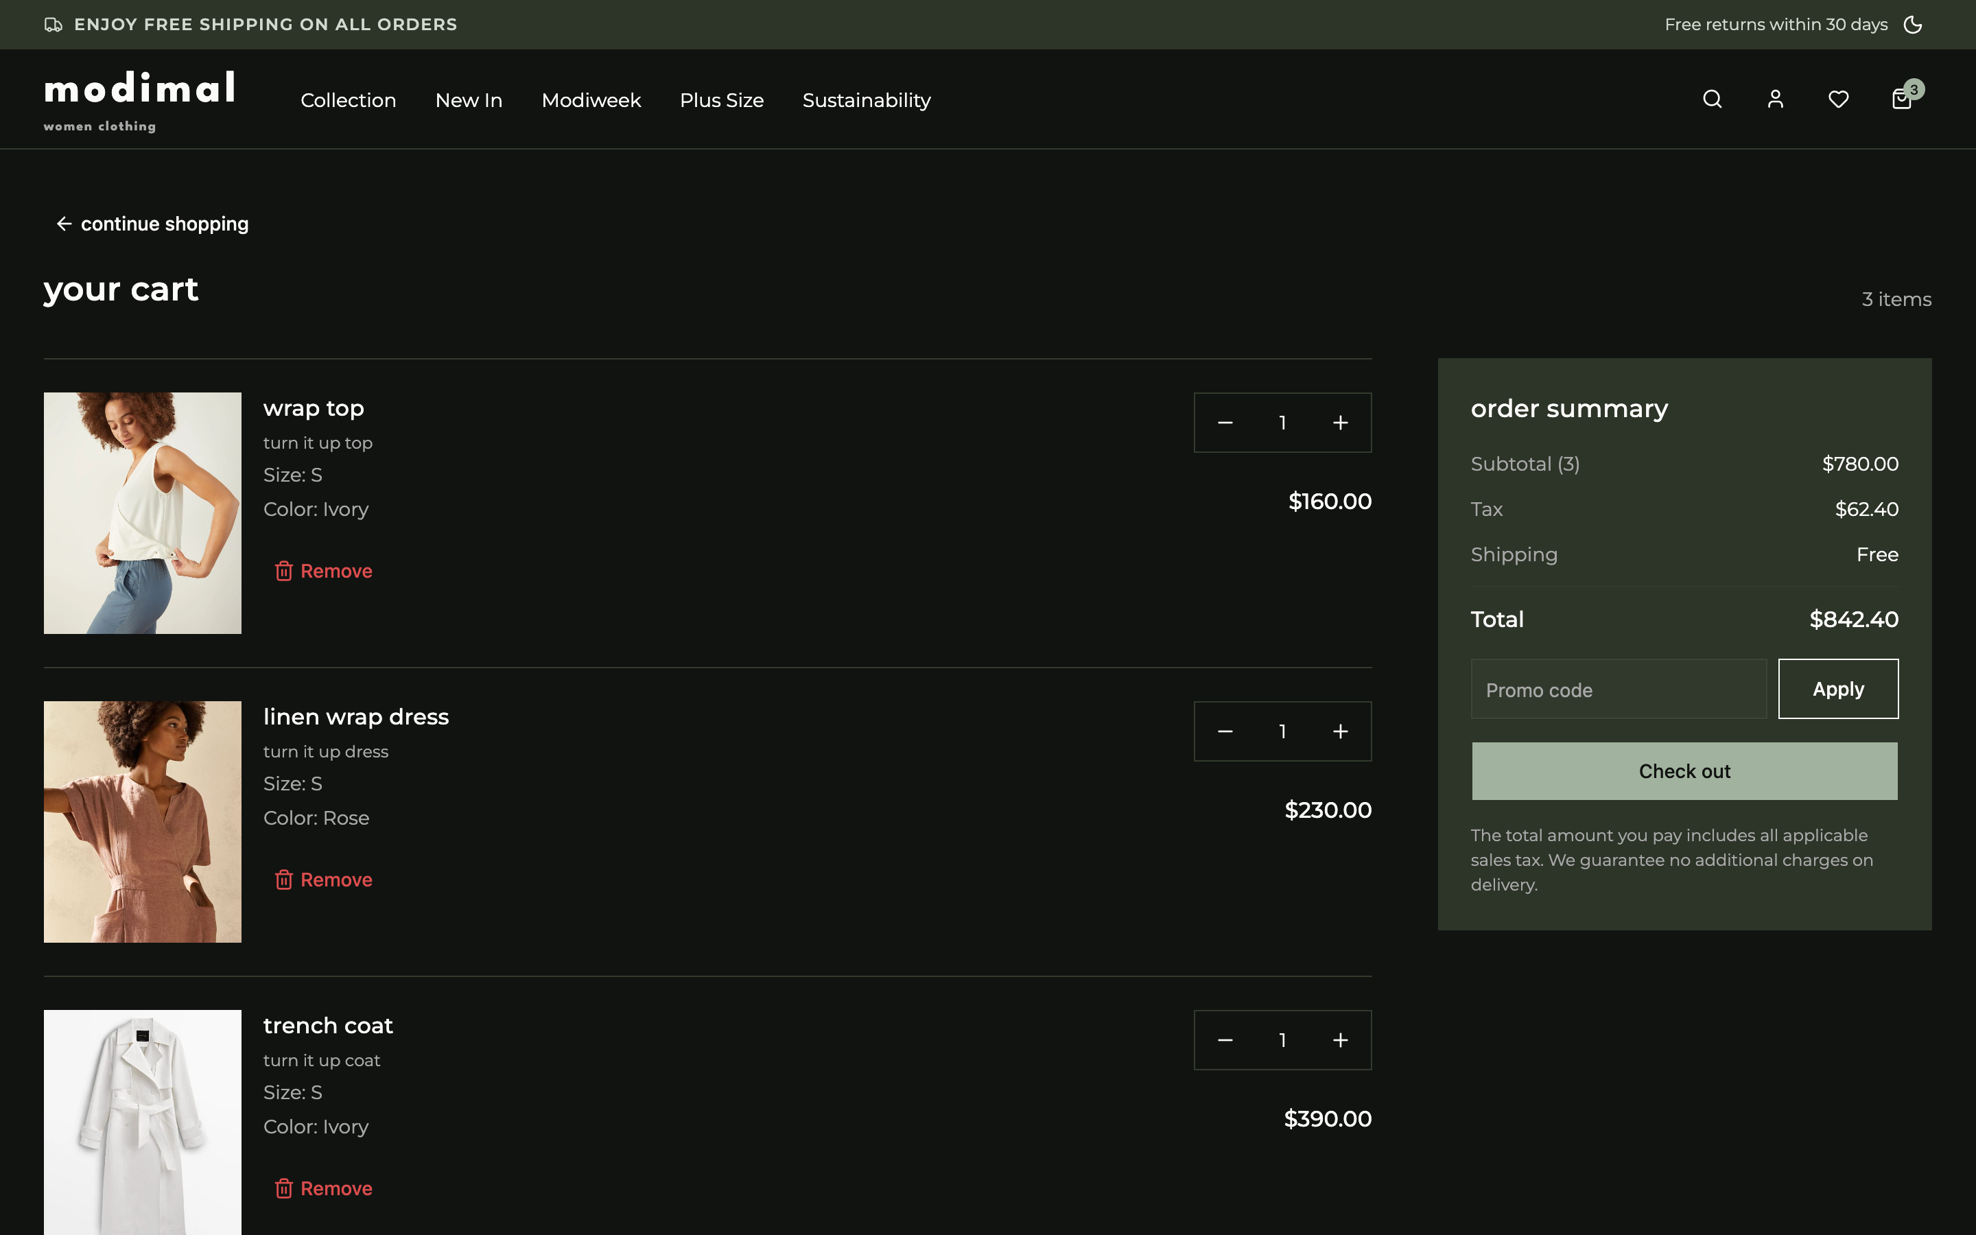
Task: Go back via continue shopping link
Action: coord(152,224)
